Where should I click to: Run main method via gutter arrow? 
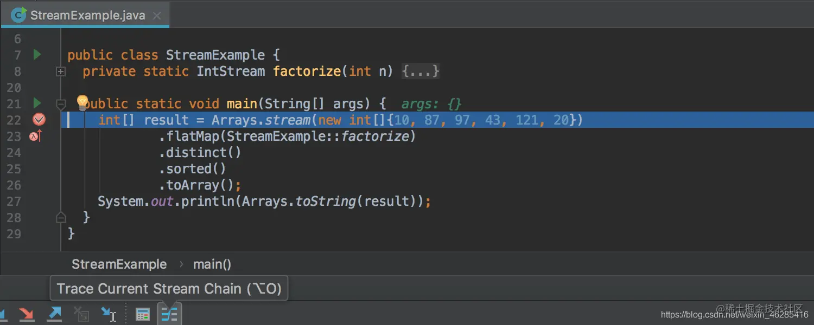[x=37, y=103]
